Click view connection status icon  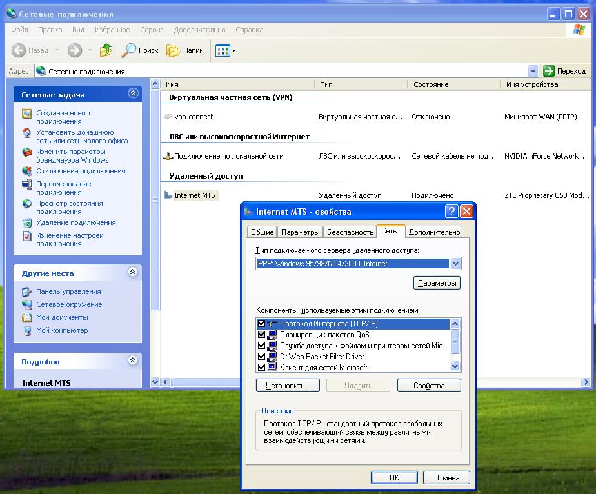(x=27, y=204)
